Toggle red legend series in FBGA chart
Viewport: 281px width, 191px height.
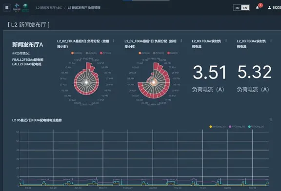point(173,53)
